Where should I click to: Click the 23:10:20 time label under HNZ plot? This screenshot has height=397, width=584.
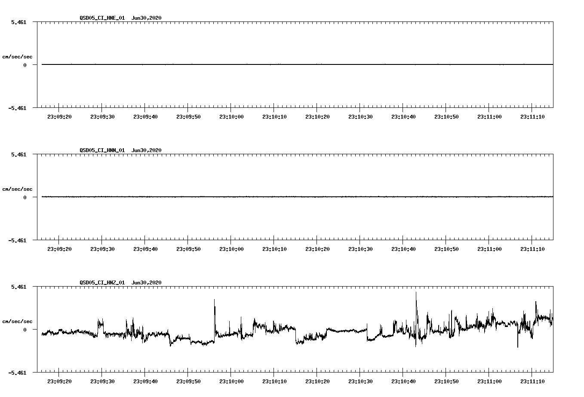317,382
